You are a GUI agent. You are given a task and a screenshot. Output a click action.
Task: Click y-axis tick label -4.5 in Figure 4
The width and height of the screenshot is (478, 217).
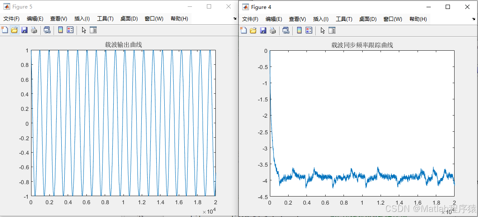click(x=262, y=197)
